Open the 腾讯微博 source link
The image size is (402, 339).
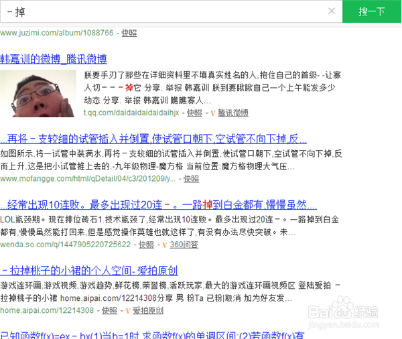233,113
